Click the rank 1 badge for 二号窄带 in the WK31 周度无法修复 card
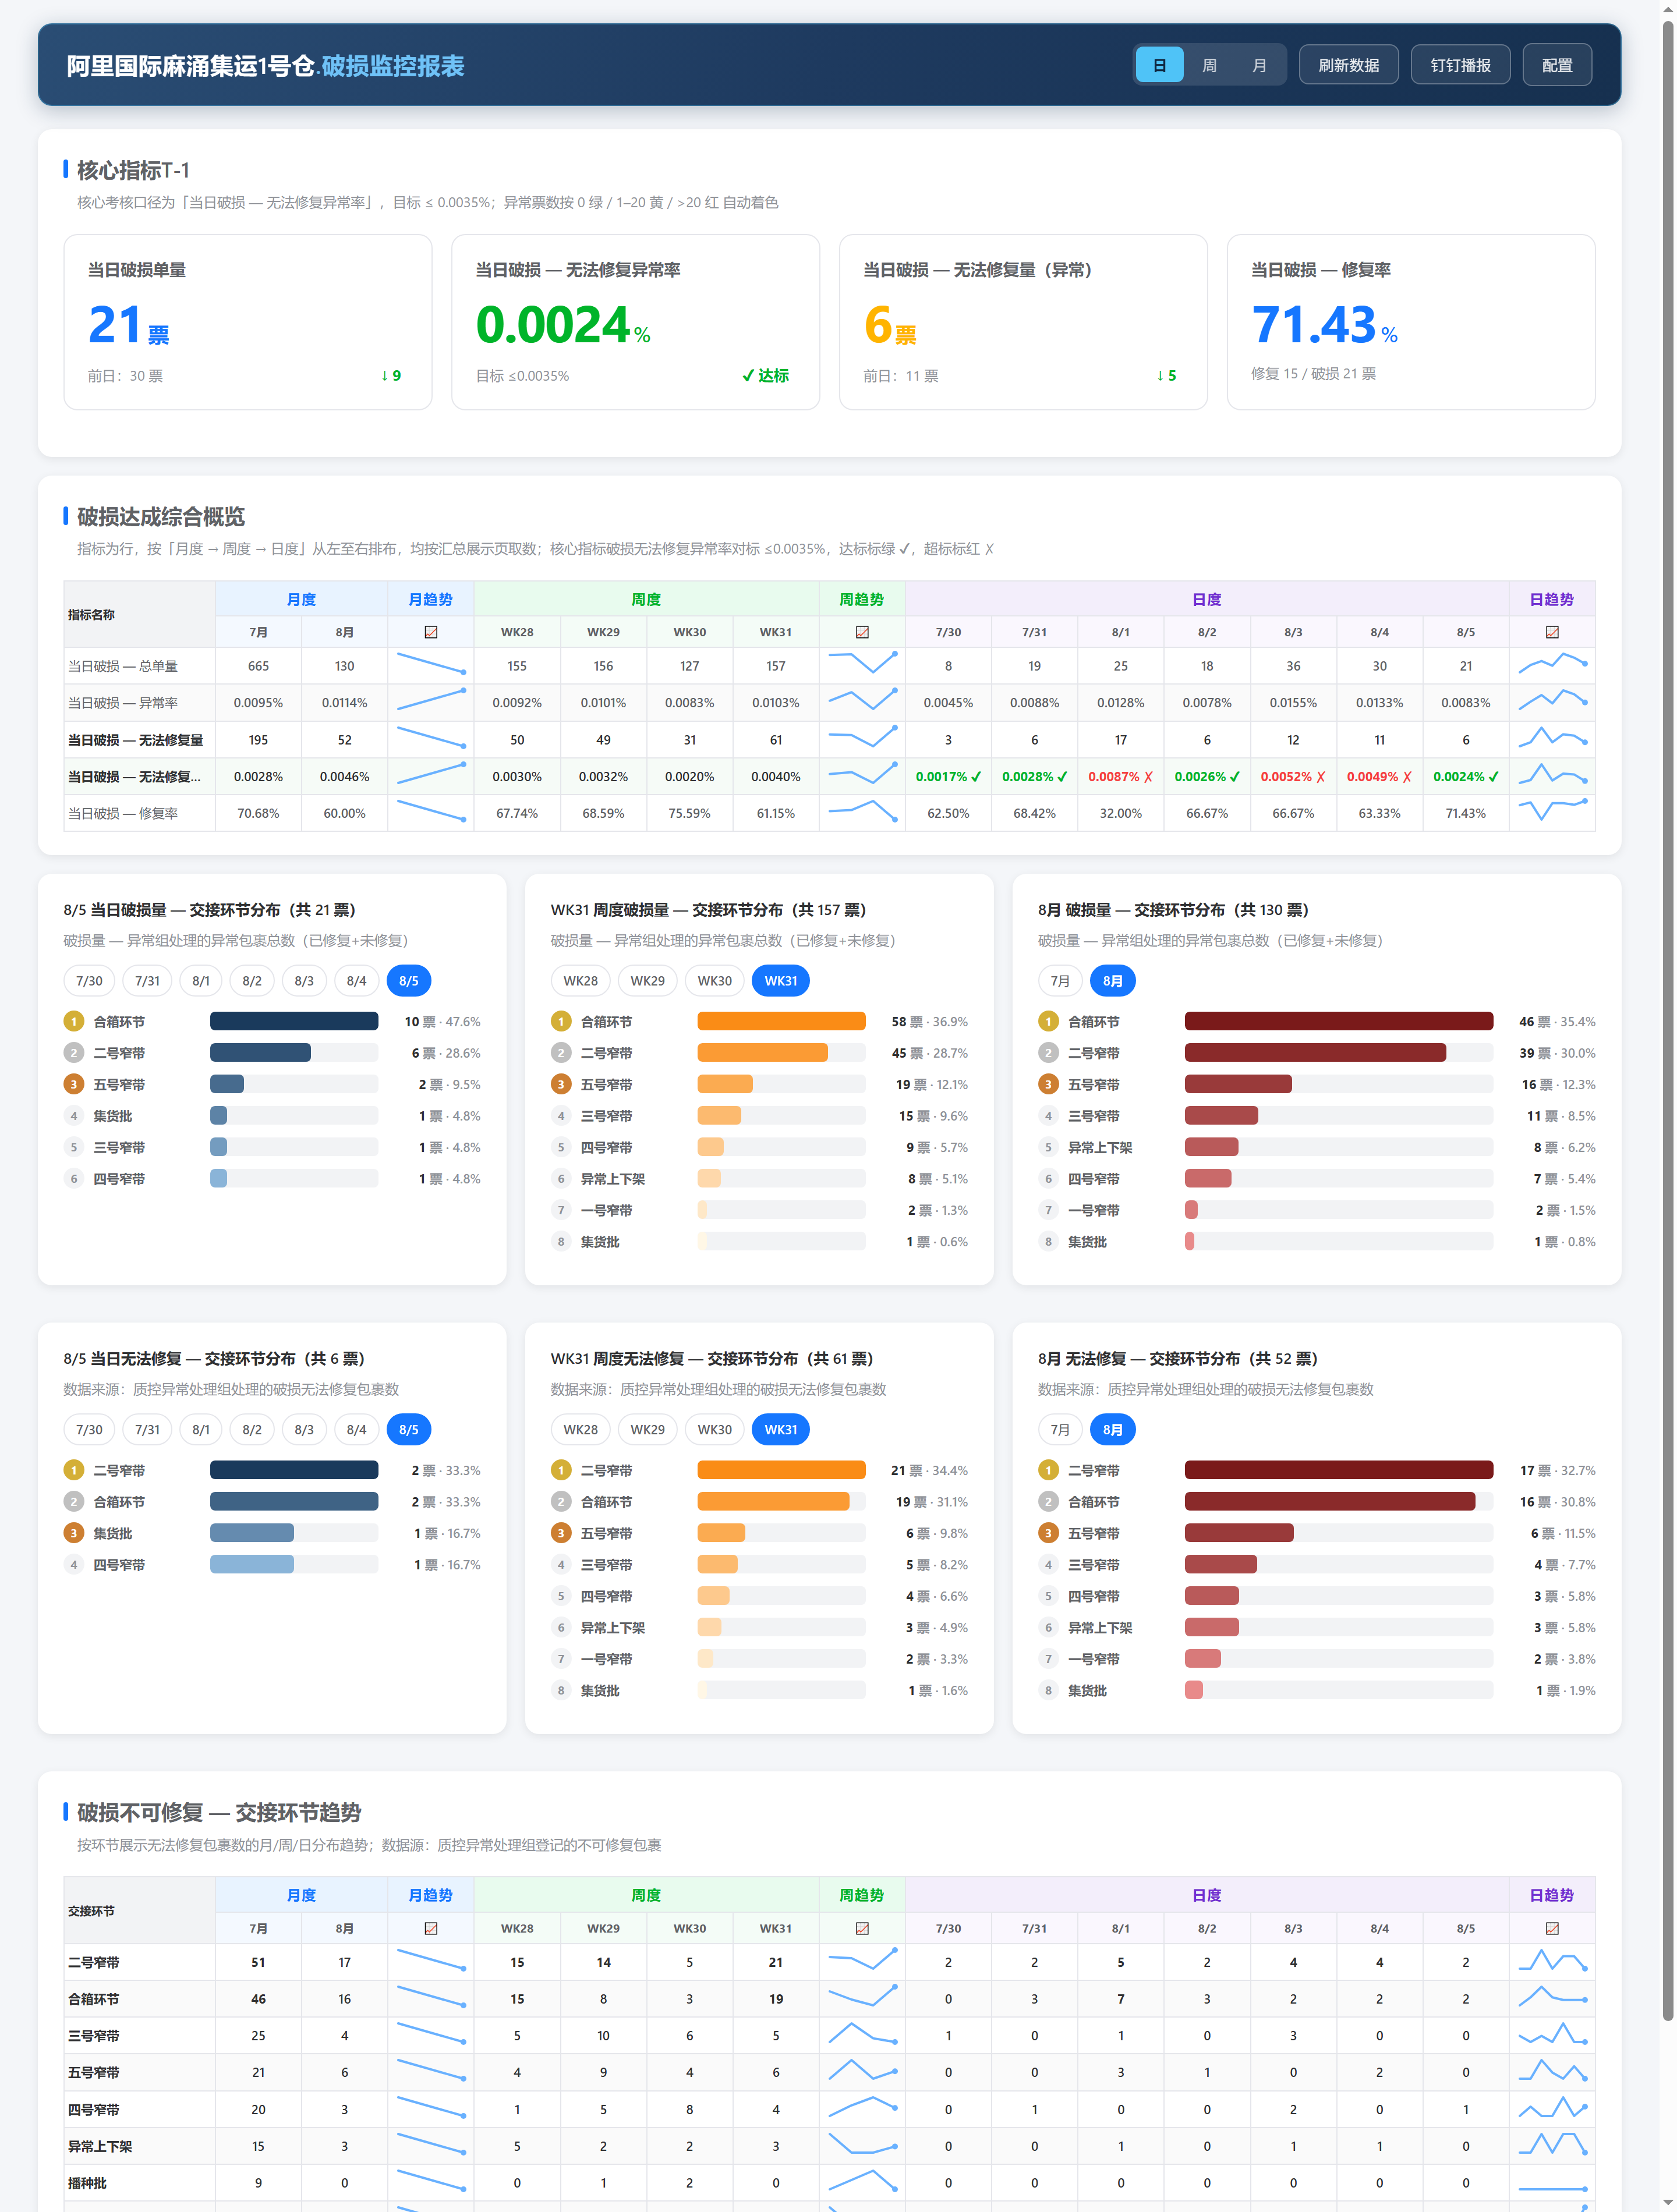This screenshot has width=1677, height=2212. tap(560, 1471)
